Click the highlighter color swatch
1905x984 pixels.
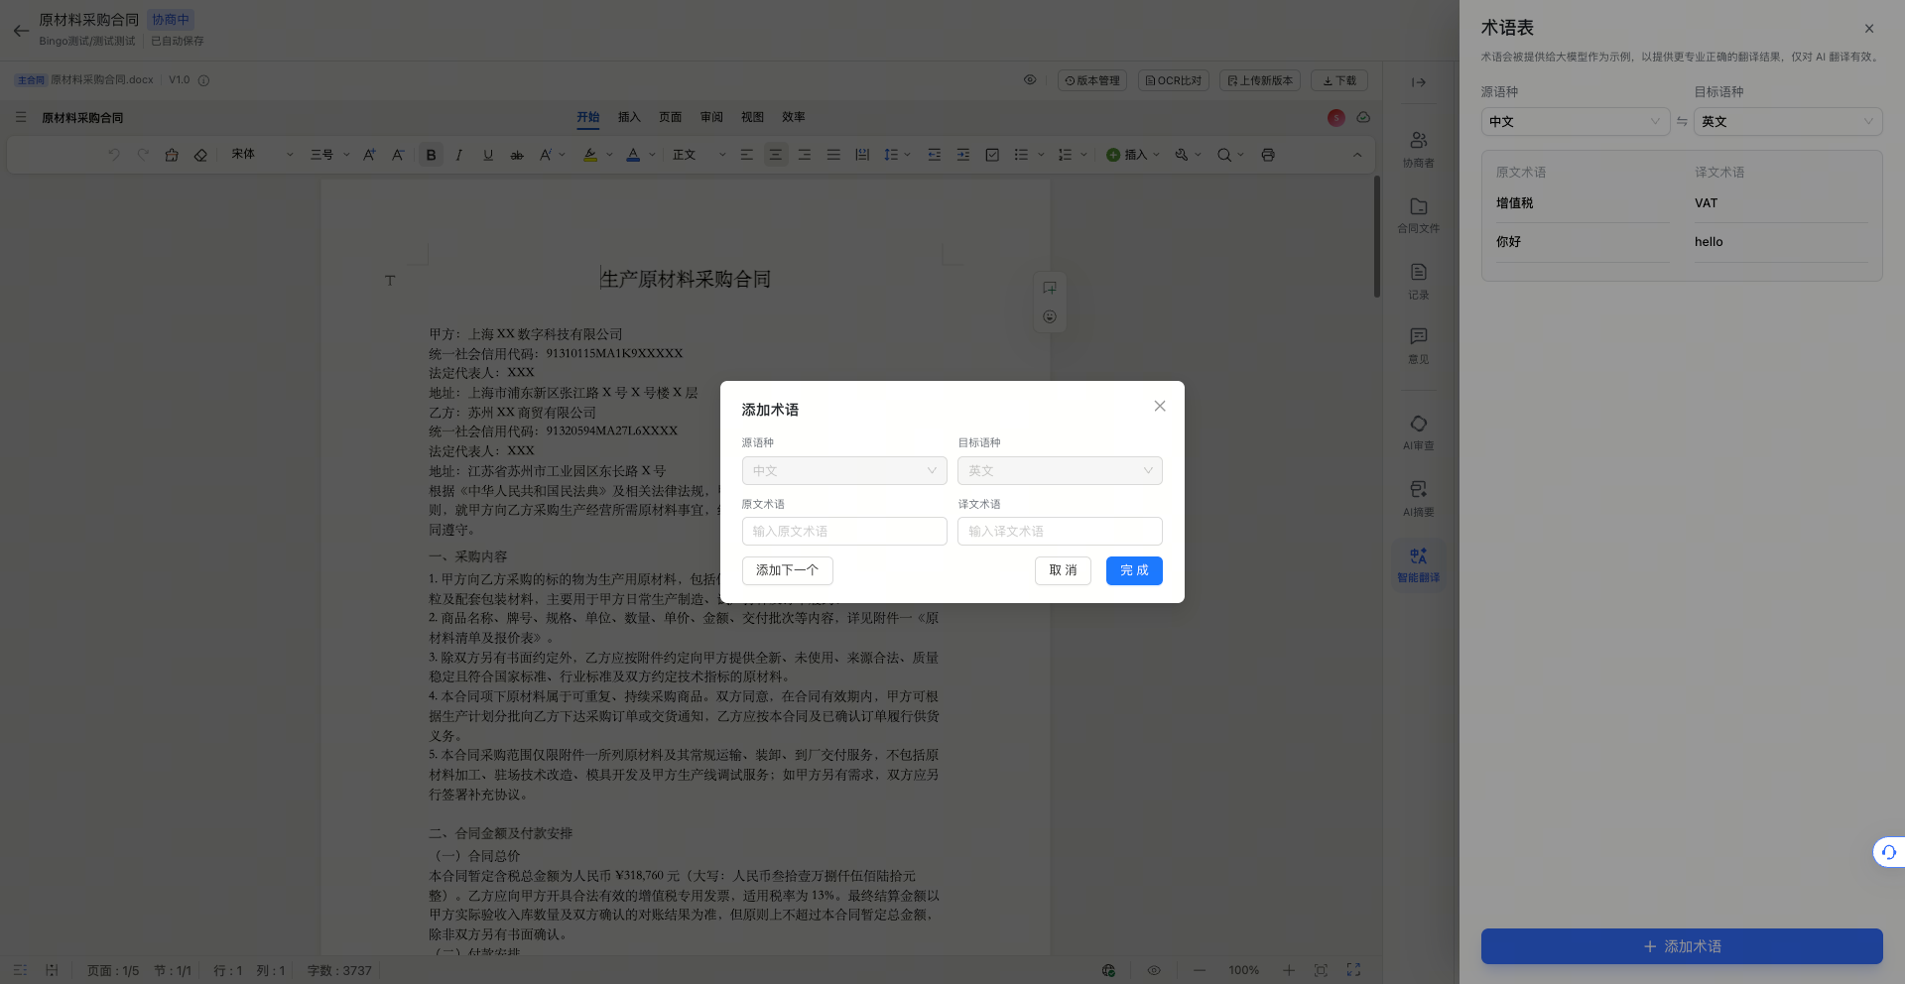click(590, 155)
